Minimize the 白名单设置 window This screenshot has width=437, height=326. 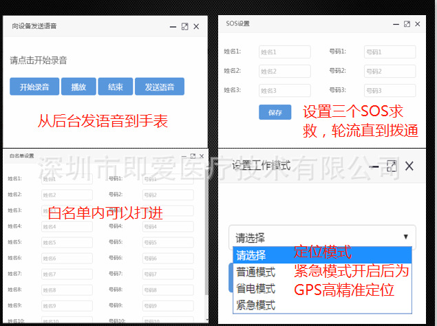(x=184, y=156)
